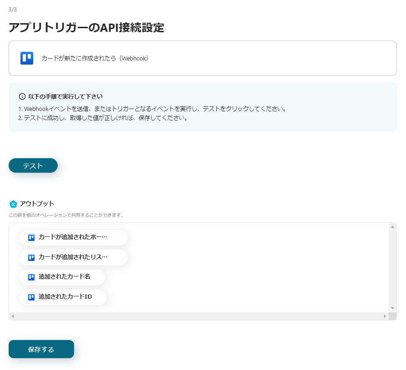The image size is (406, 370).
Task: Click the output list's scroll right arrow
Action: (x=385, y=316)
